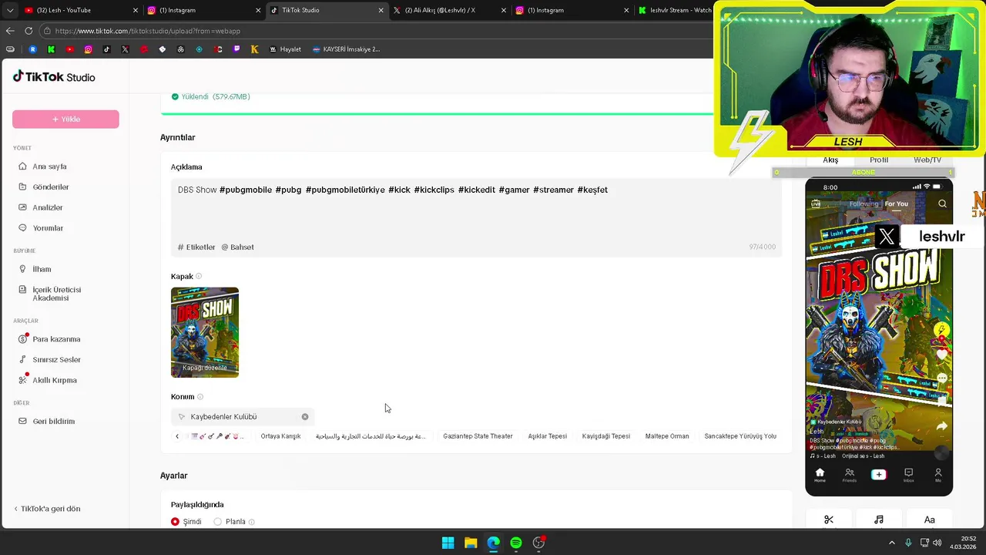
Task: Open the music note sound tool
Action: [879, 520]
